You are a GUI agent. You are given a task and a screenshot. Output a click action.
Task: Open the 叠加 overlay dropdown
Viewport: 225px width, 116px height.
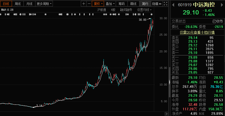click(x=110, y=4)
